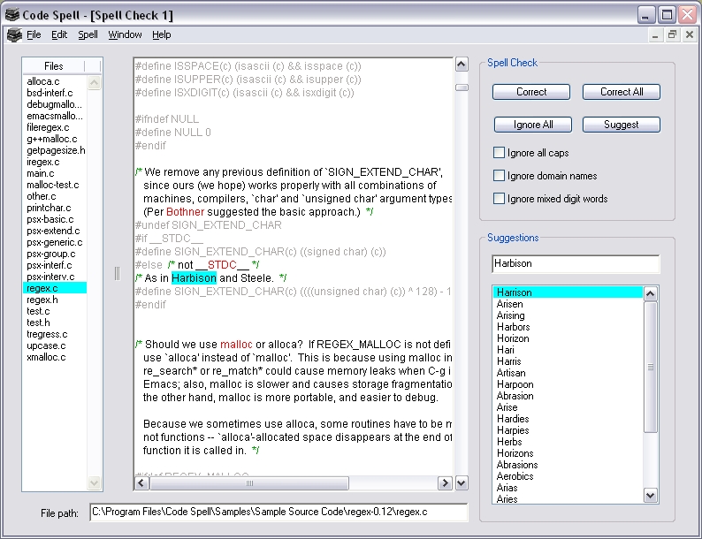The image size is (702, 539).
Task: Select Aerobics in the suggestions list
Action: 515,476
